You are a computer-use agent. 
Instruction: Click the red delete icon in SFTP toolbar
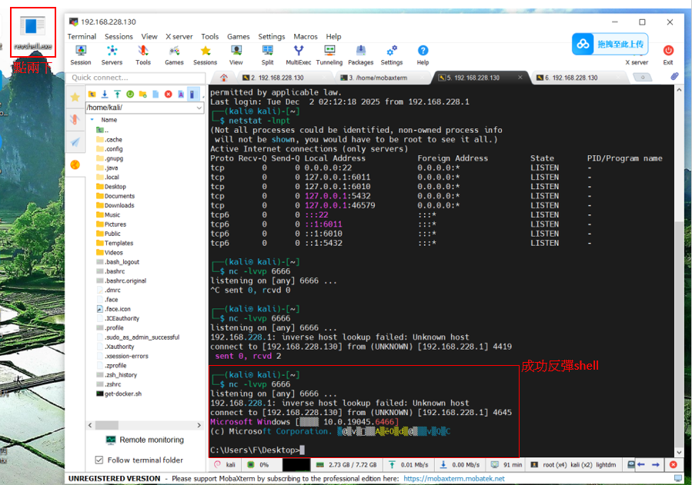pos(168,94)
